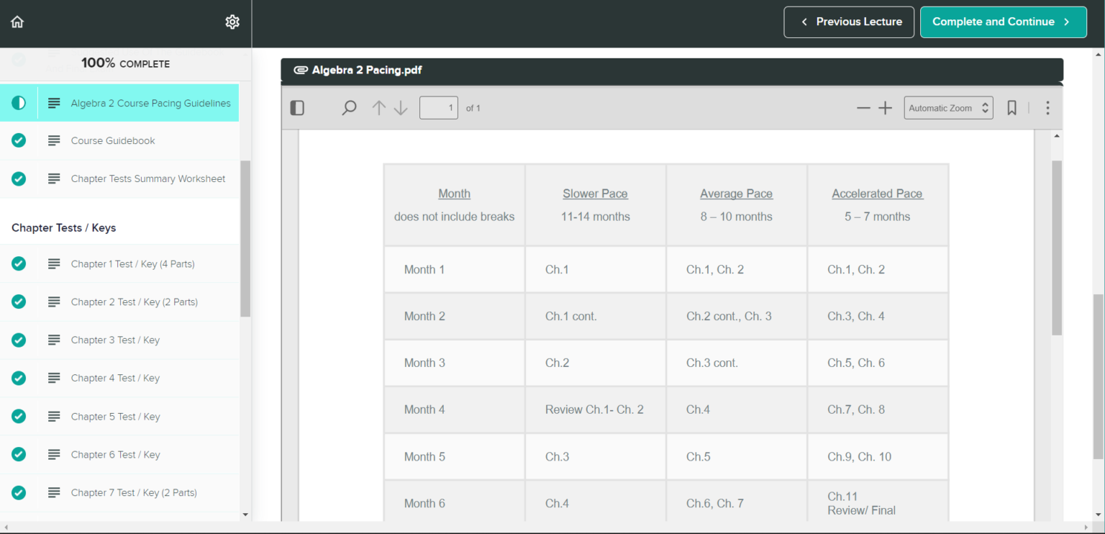Zoom out with the minus icon
Viewport: 1105px width, 534px height.
click(x=863, y=108)
